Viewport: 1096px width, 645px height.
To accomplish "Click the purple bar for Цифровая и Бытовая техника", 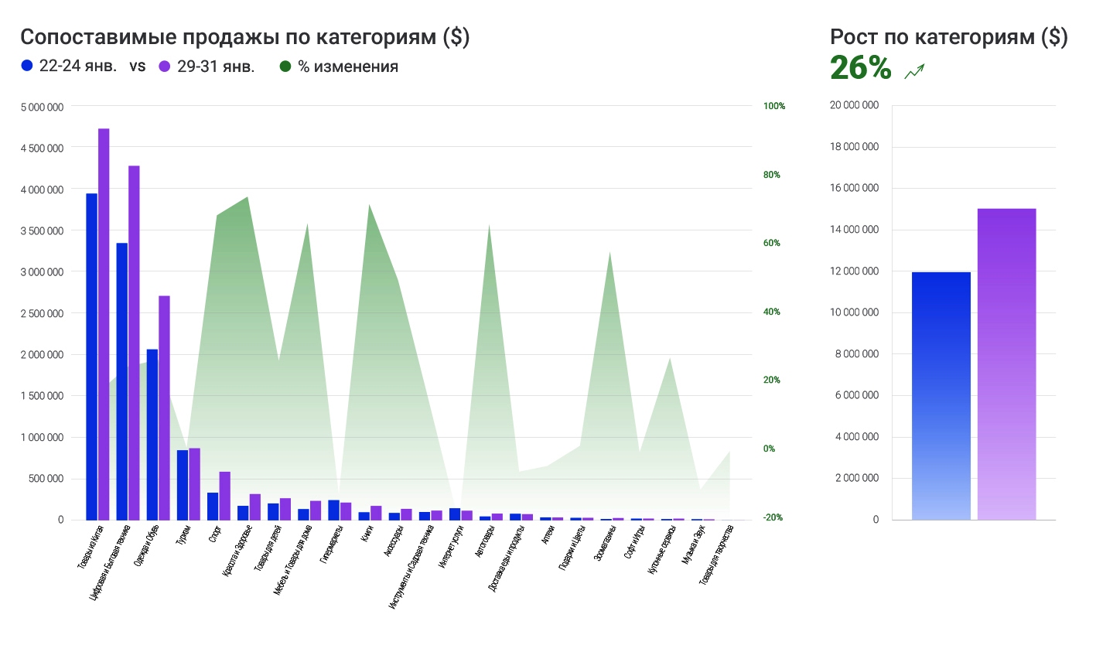I will tap(134, 343).
